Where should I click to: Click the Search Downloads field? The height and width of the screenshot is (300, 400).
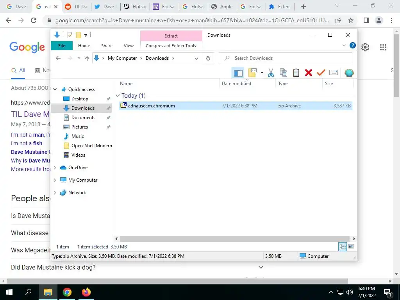coord(286,58)
